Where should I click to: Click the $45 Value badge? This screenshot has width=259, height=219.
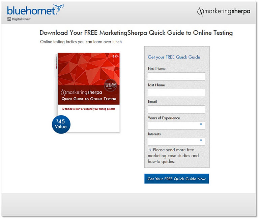tap(61, 124)
